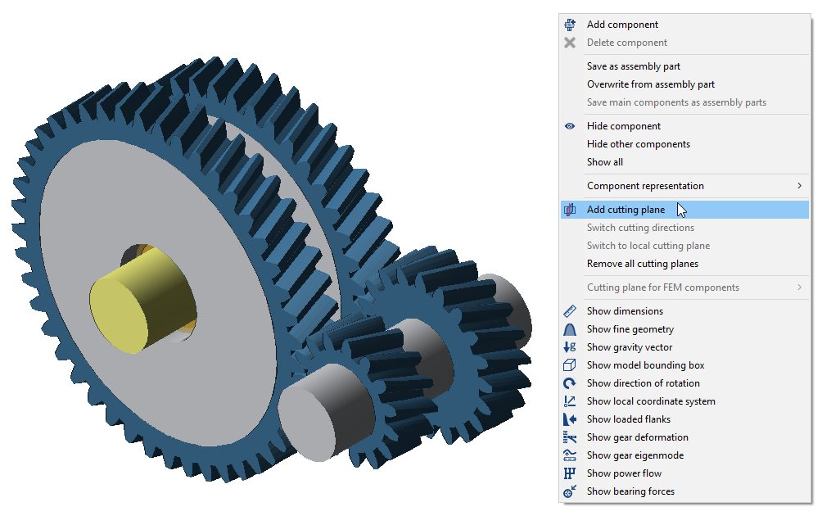Toggle Show loaded flanks
Image resolution: width=822 pixels, height=516 pixels.
click(x=628, y=419)
